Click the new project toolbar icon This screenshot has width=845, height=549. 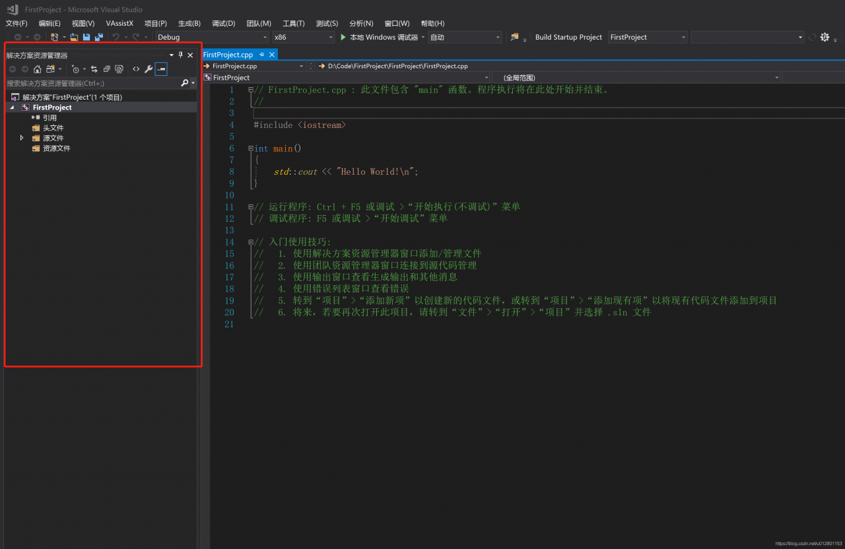55,38
